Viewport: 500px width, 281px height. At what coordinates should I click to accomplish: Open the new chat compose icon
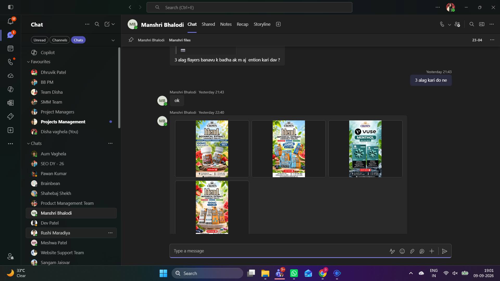point(107,24)
